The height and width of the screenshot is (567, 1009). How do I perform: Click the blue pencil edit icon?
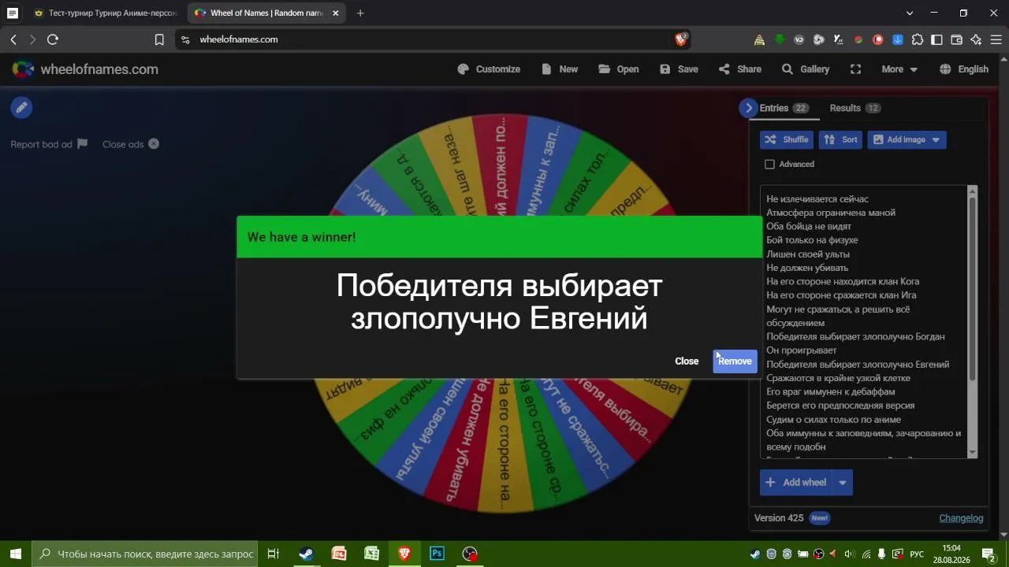pos(21,108)
